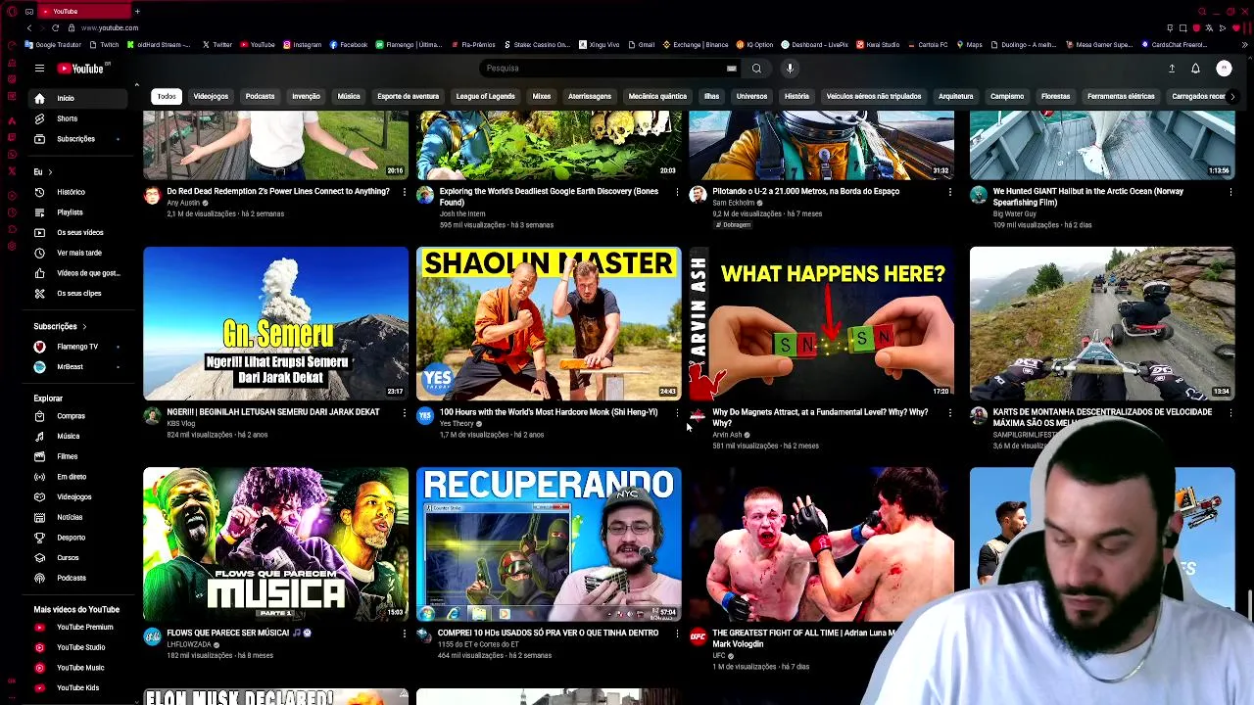Go to Início in the sidebar
The image size is (1254, 705).
pos(78,98)
